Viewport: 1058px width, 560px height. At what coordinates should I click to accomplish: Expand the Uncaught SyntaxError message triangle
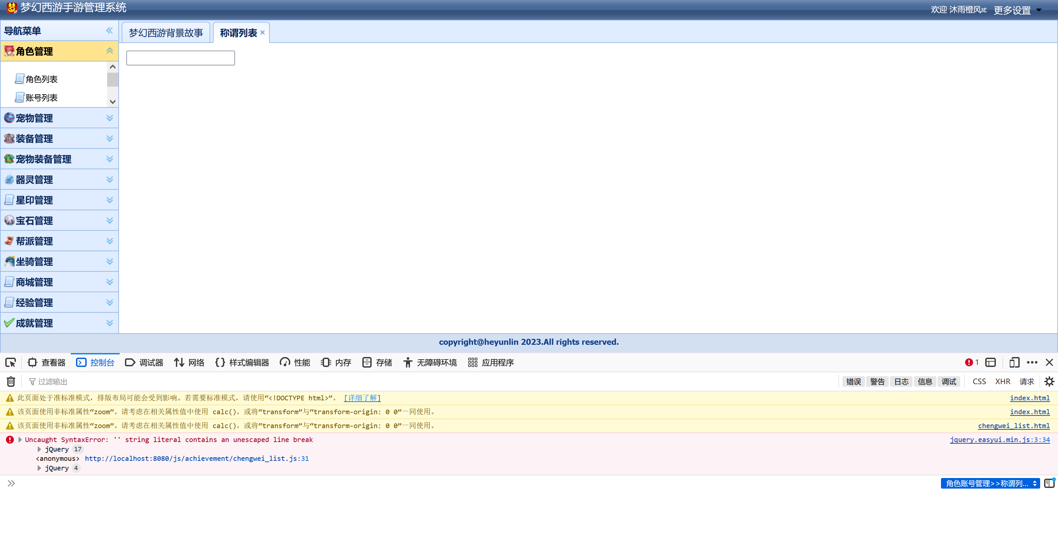[20, 440]
